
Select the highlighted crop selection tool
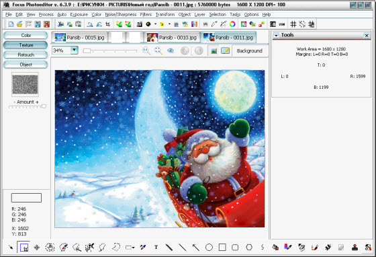click(x=24, y=248)
